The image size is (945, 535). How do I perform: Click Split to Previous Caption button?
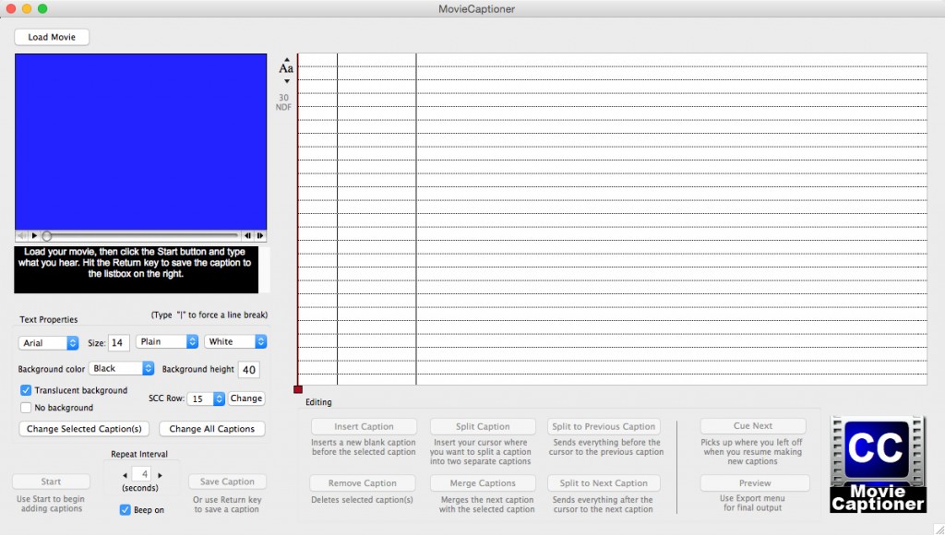604,426
